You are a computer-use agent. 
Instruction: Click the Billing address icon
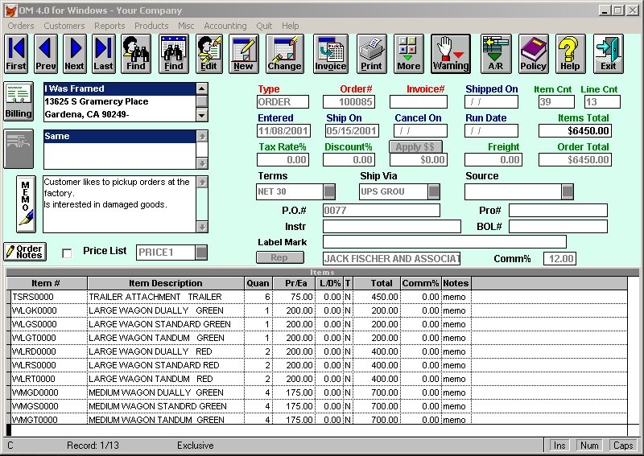[x=19, y=101]
